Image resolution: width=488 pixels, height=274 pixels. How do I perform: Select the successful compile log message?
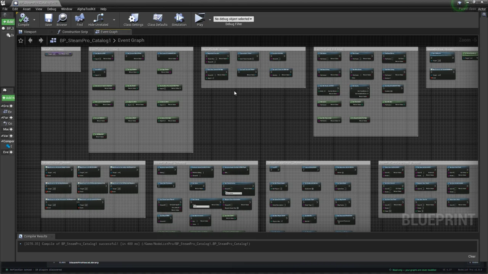tap(137, 244)
